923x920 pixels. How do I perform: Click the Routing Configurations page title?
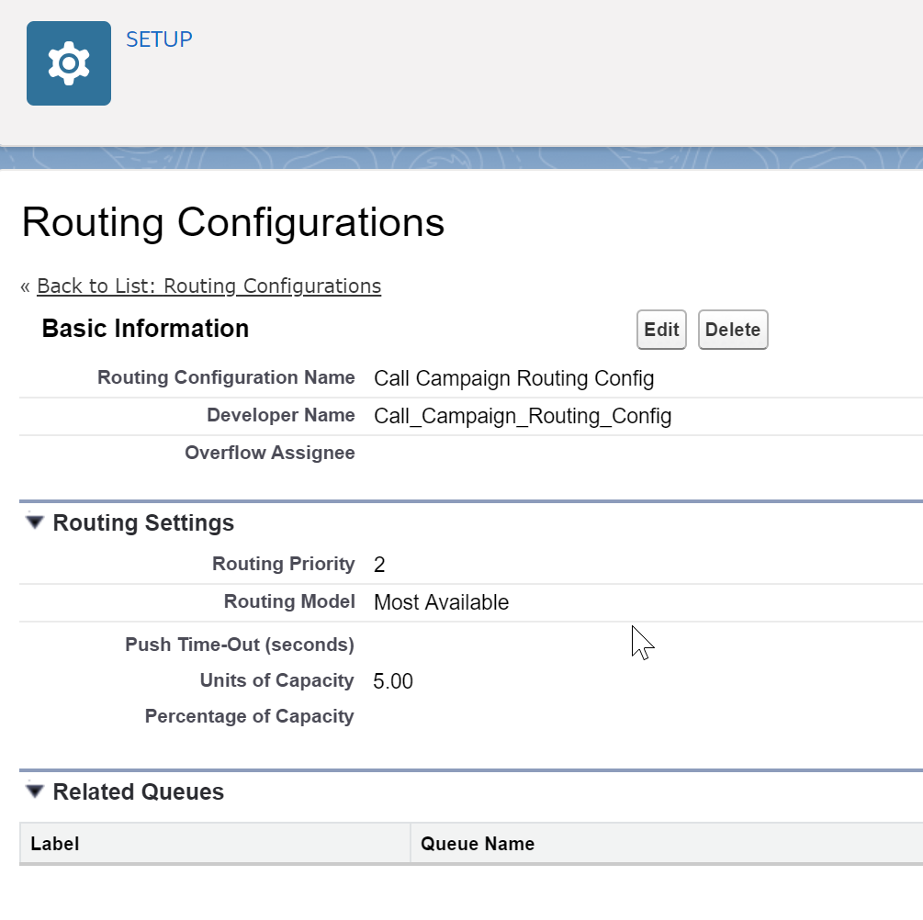tap(233, 222)
